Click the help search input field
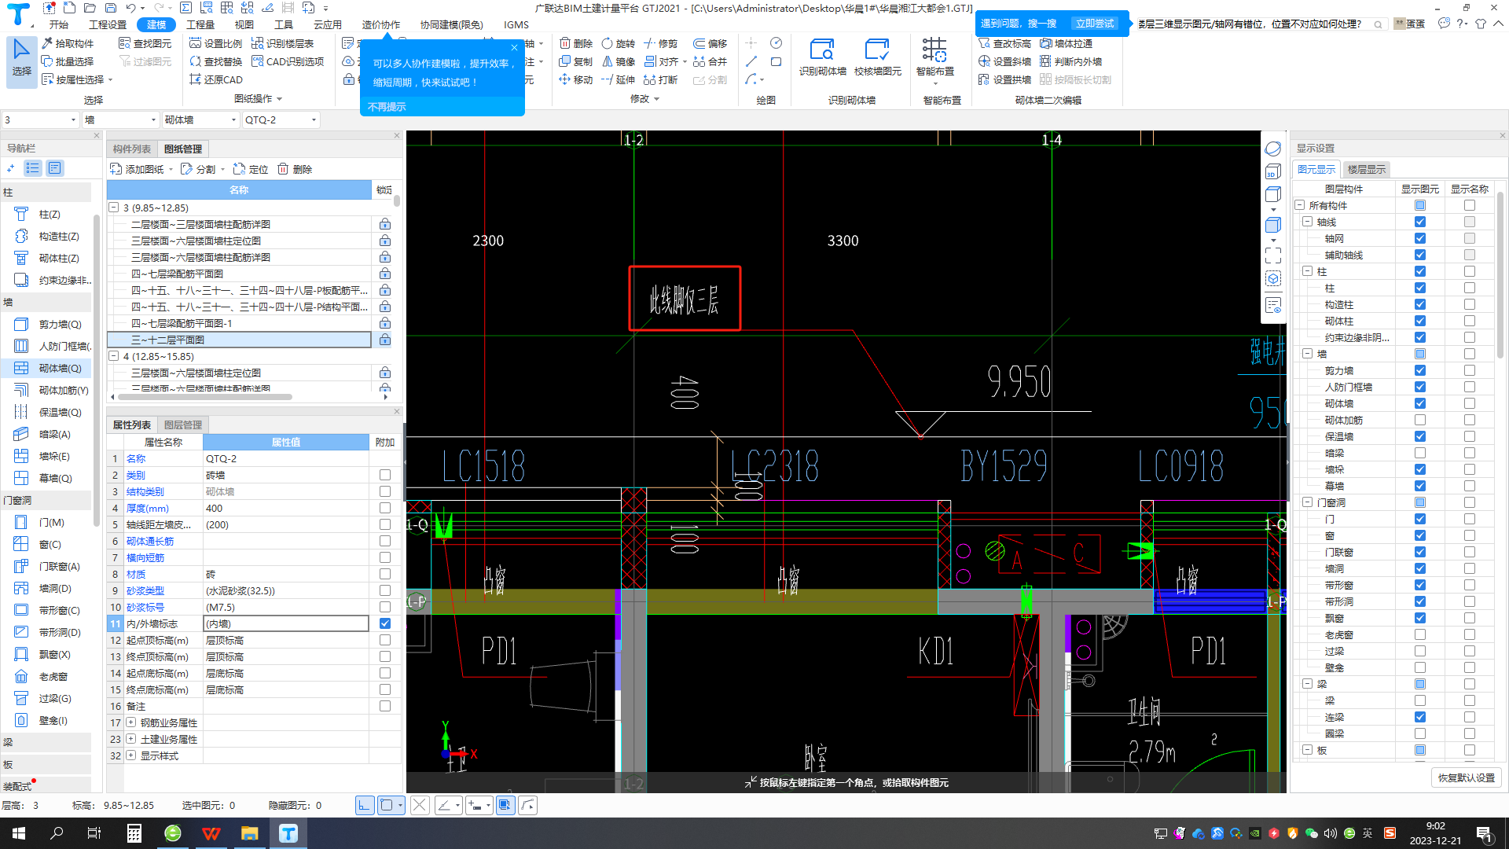1509x849 pixels. [x=1259, y=24]
